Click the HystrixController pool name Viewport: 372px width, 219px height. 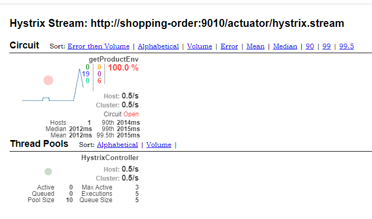coord(110,158)
